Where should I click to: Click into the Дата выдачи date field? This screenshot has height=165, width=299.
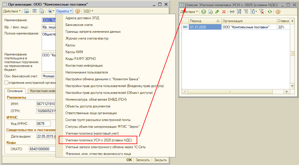click(x=45, y=136)
